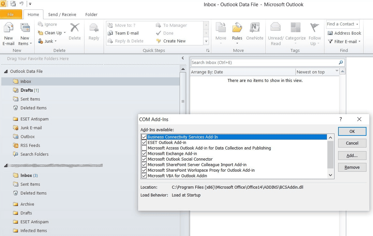Toggle Microsoft Outlook Social Connector checkbox
373x236 pixels.
(x=144, y=159)
